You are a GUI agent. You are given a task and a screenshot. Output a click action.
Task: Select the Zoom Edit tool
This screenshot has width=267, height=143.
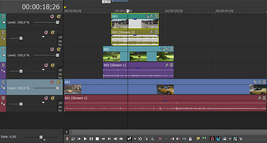coord(152,139)
